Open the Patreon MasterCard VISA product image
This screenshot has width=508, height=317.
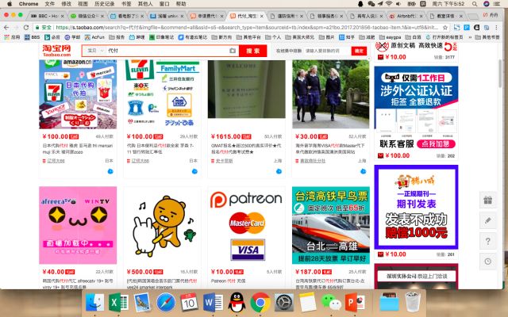pos(246,225)
